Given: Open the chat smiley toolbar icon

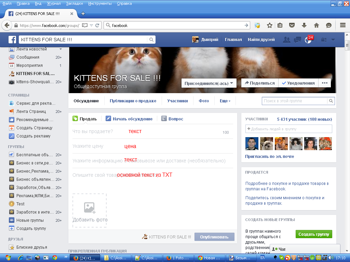Looking at the screenshot, I should (x=328, y=25).
